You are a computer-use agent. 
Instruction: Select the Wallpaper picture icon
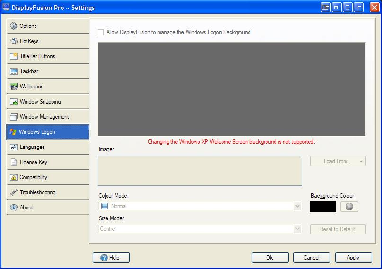coord(14,87)
